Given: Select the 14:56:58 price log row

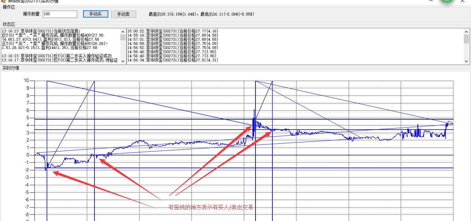Looking at the screenshot, I should pyautogui.click(x=173, y=43).
